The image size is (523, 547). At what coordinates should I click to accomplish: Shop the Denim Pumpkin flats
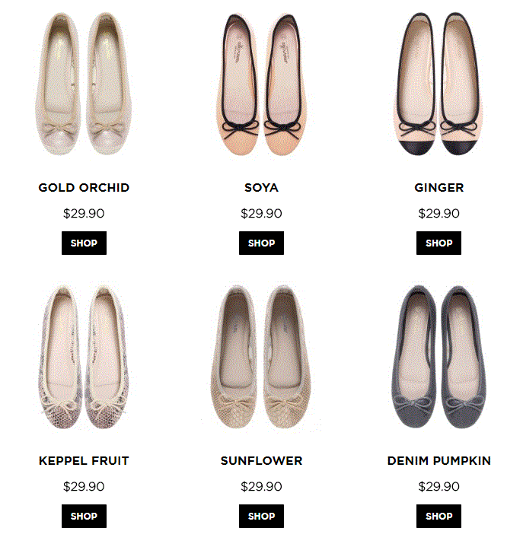(438, 516)
